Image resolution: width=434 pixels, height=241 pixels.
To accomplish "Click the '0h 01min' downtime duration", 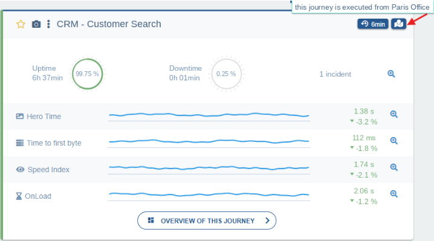I will pos(184,78).
